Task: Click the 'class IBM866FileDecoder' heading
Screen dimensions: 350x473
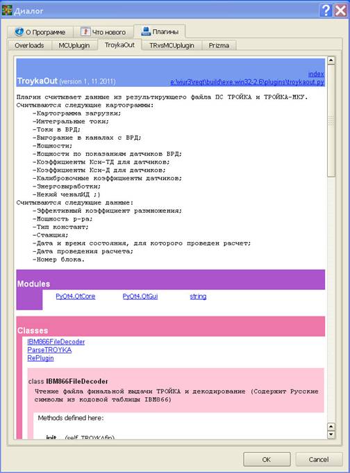Action: pos(68,381)
